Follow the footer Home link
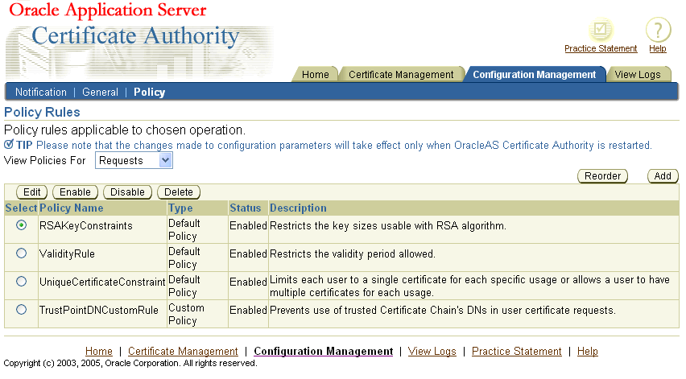The height and width of the screenshot is (379, 686). (x=99, y=351)
